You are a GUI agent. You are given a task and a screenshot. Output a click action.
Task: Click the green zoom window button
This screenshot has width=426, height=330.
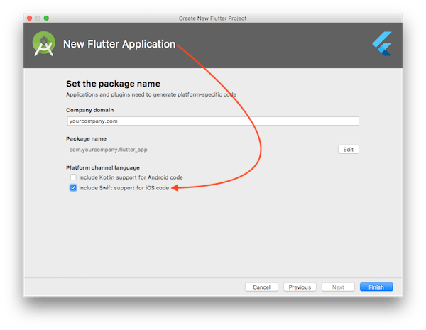pos(46,18)
